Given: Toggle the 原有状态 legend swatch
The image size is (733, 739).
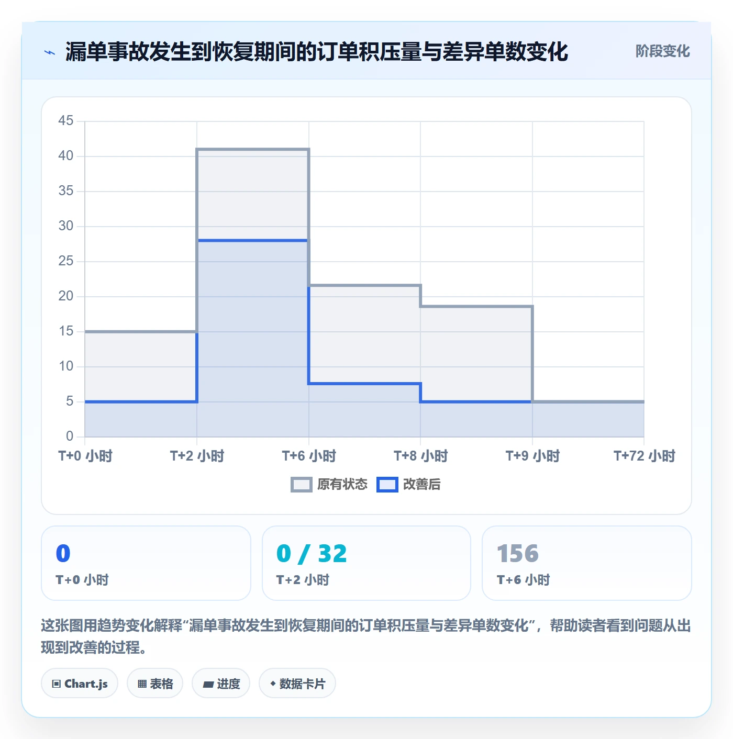Looking at the screenshot, I should tap(301, 485).
